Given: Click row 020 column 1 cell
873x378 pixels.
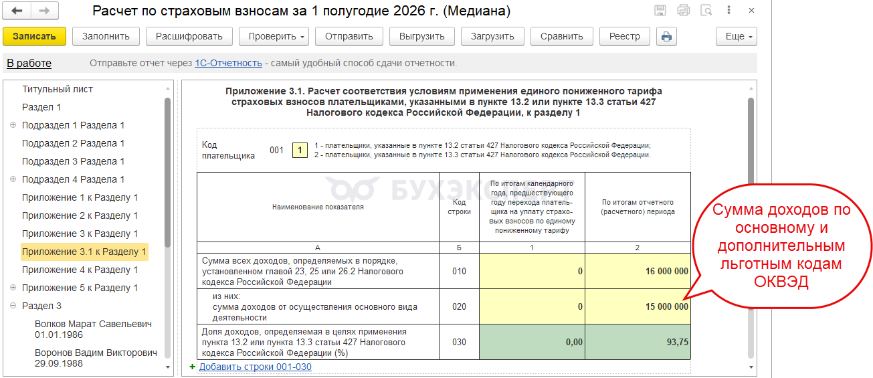Looking at the screenshot, I should click(532, 306).
